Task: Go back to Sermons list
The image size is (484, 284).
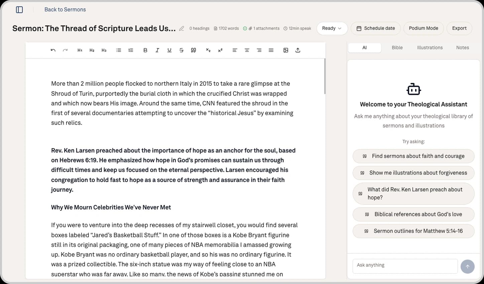Action: (x=65, y=10)
